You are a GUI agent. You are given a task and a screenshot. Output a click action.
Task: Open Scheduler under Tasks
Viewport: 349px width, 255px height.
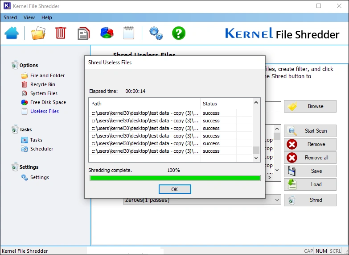pos(41,149)
